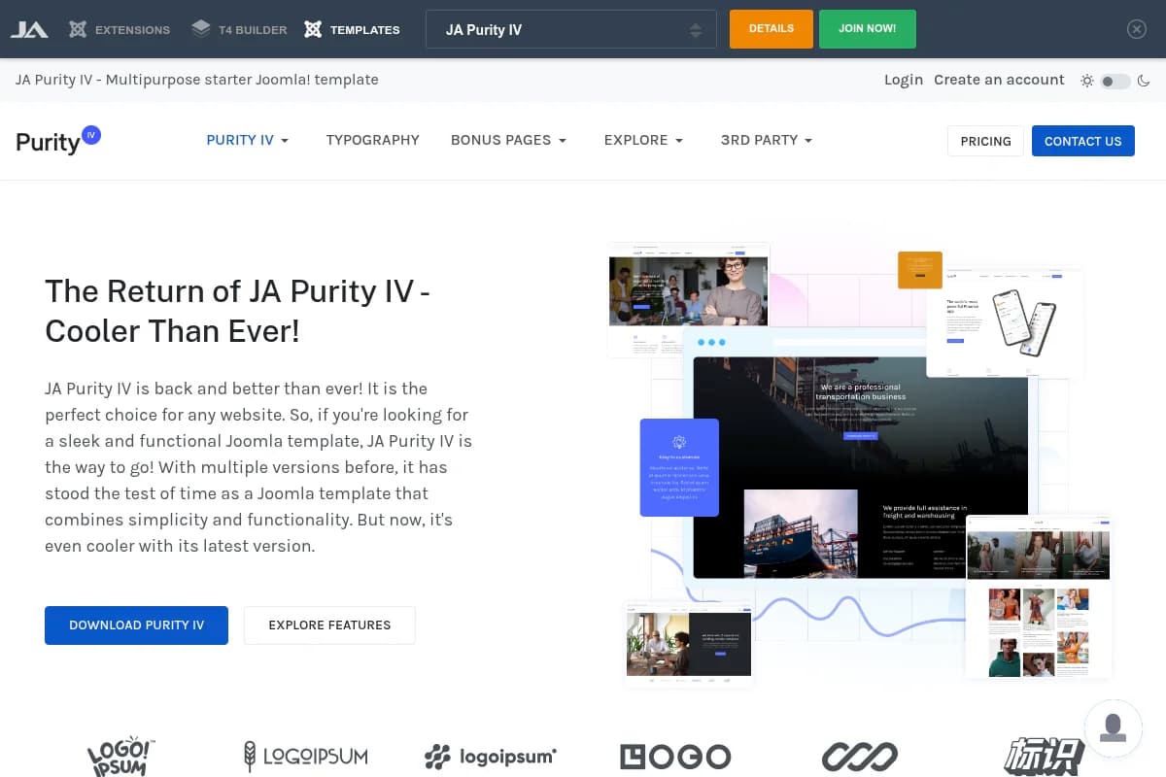
Task: Open the chat support bubble
Action: [x=1113, y=728]
